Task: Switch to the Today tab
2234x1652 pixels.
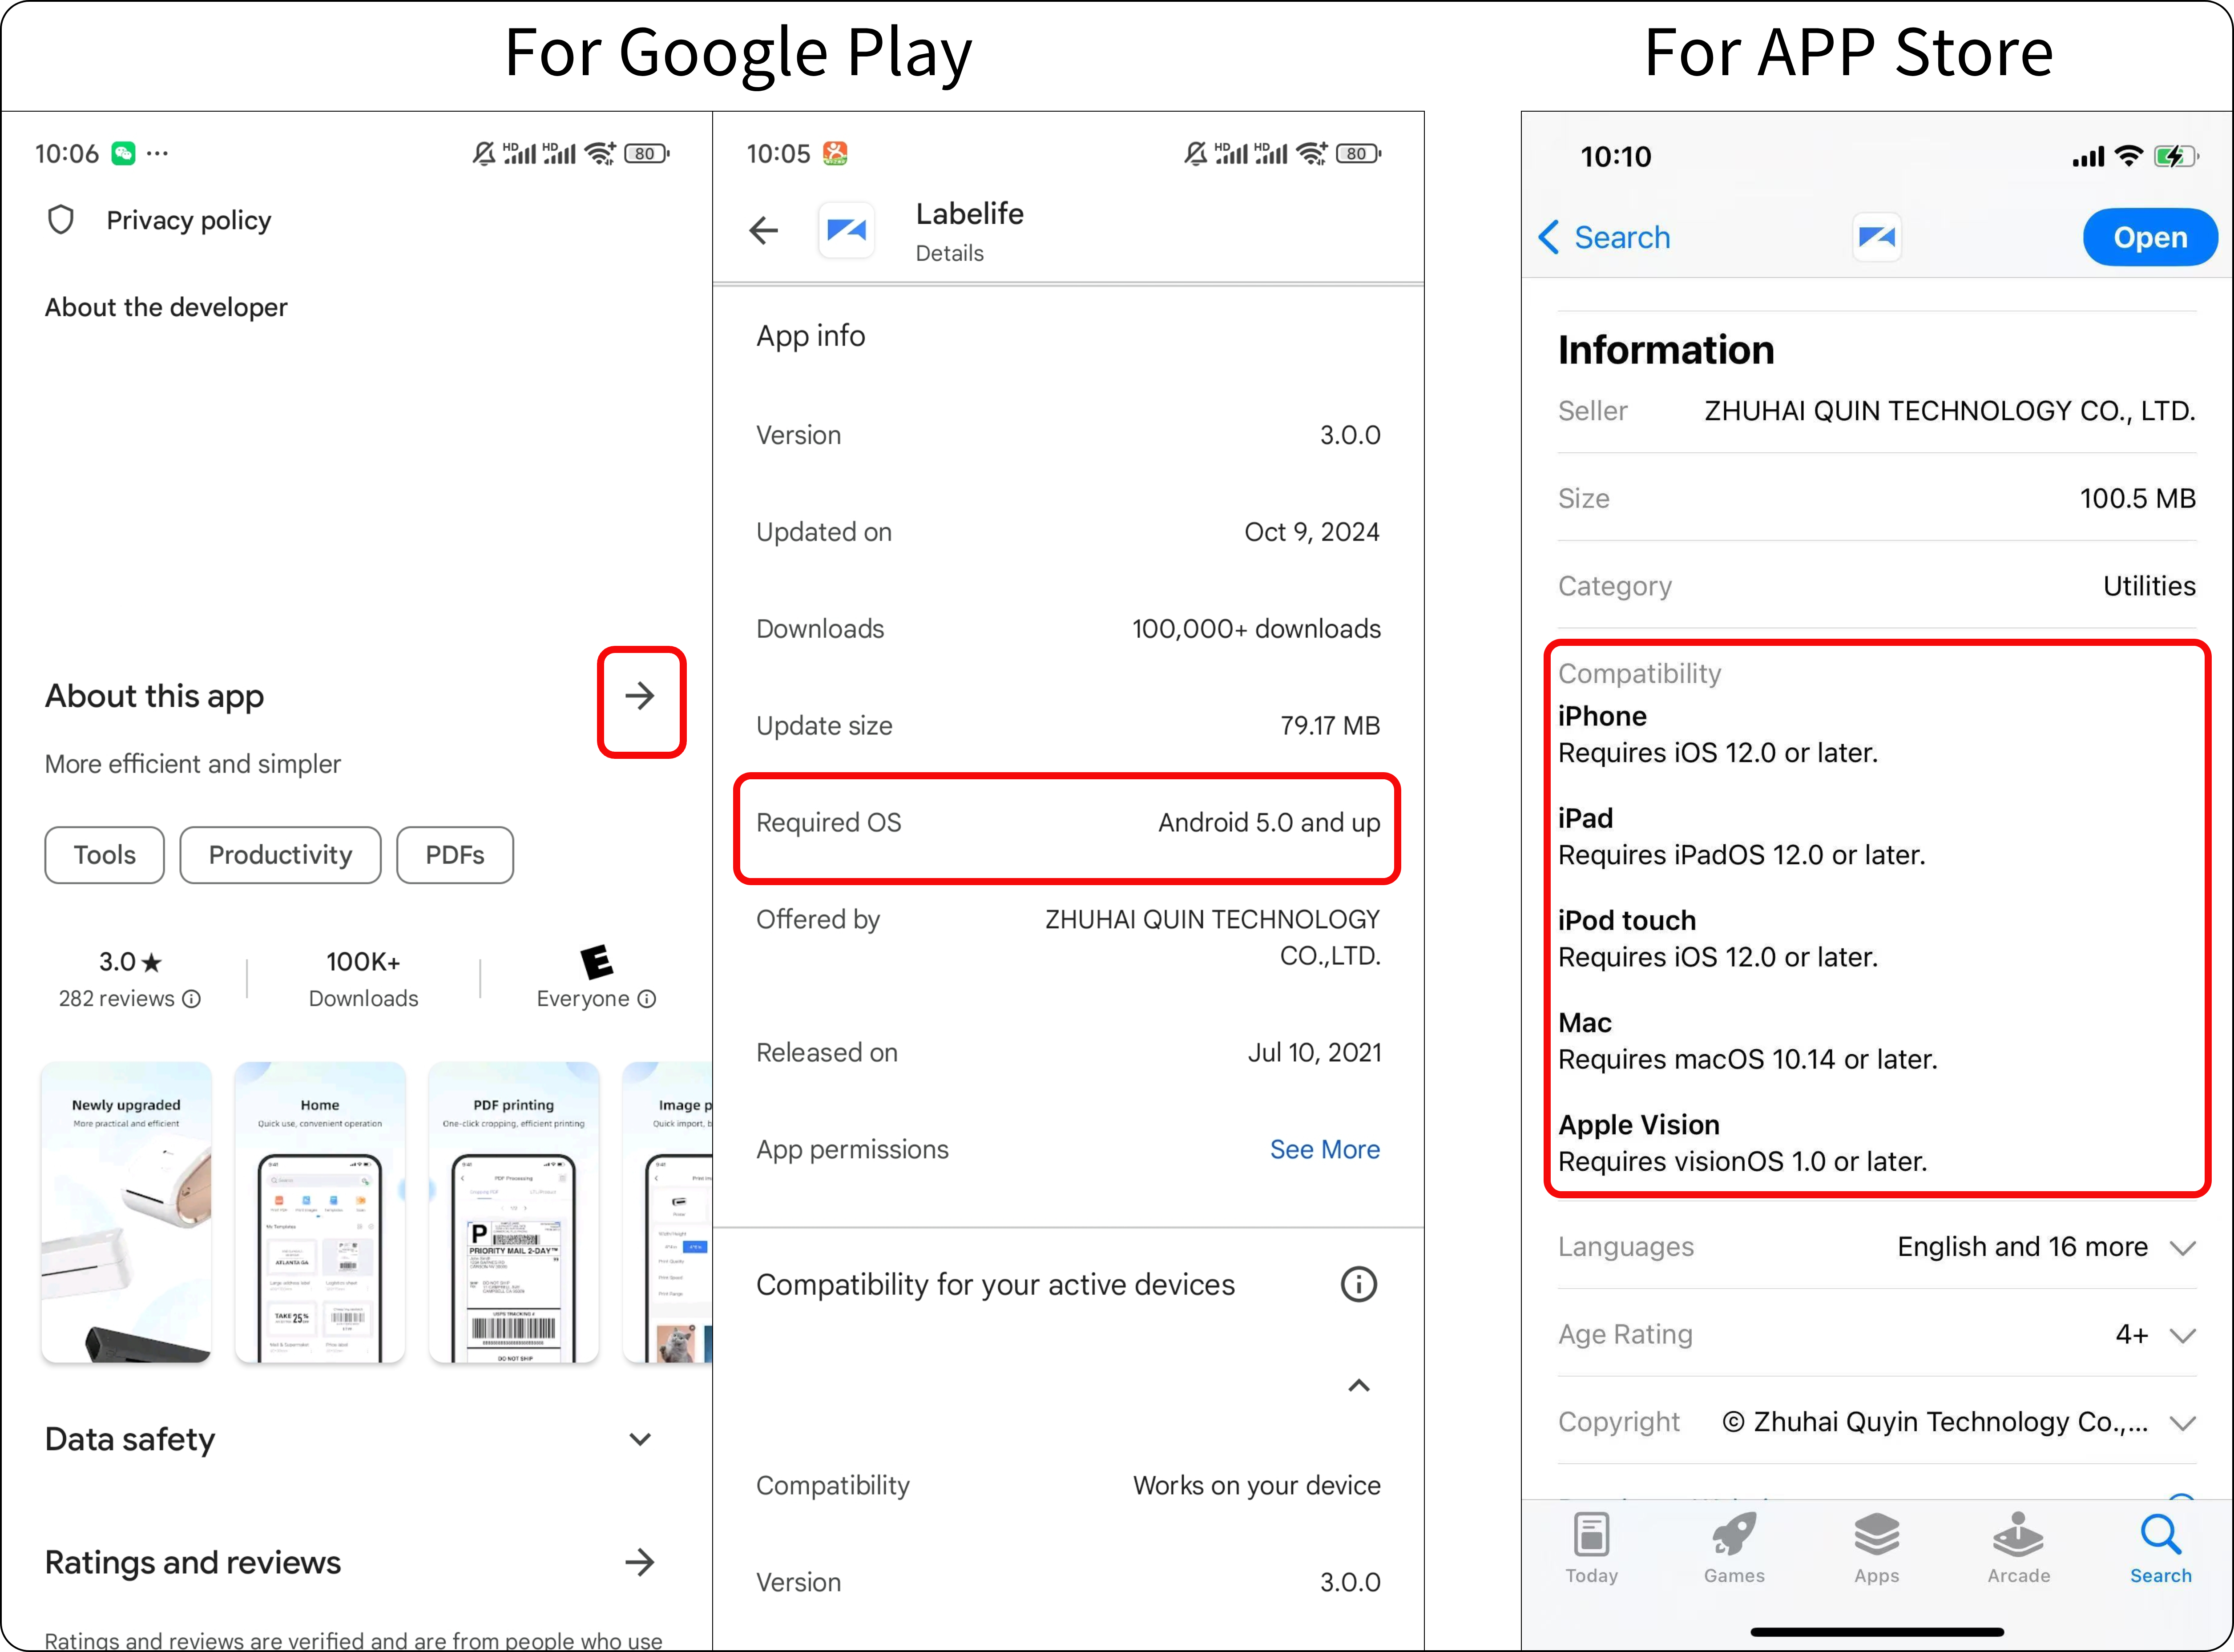Action: point(1591,1549)
